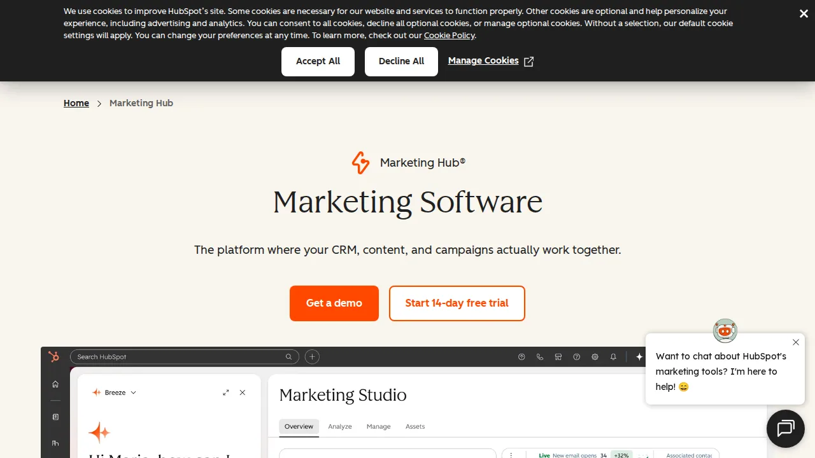Image resolution: width=815 pixels, height=458 pixels.
Task: Click the chat message about HubSpot's marketing tools
Action: coord(721,371)
